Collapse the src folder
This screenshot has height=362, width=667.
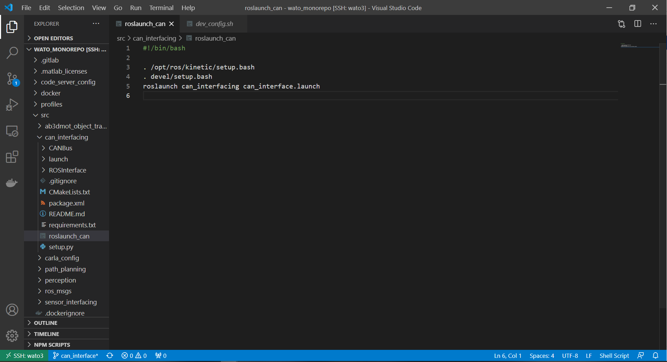click(x=66, y=115)
